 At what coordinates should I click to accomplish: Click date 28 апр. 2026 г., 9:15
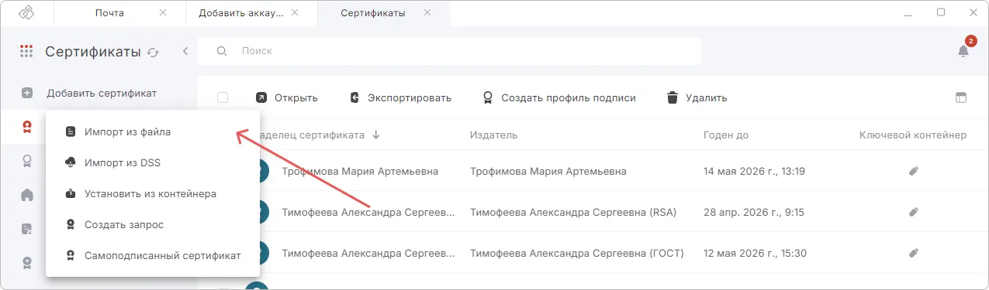tap(754, 212)
